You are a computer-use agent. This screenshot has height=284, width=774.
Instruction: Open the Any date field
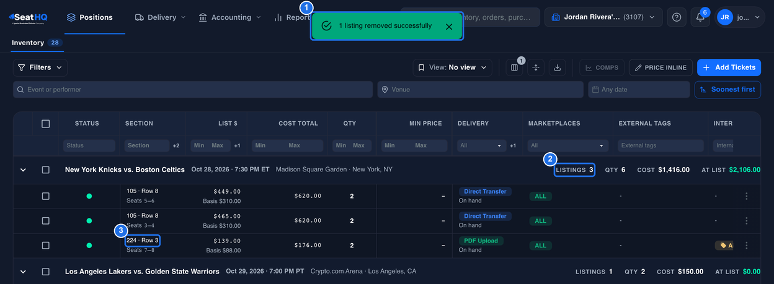[639, 90]
